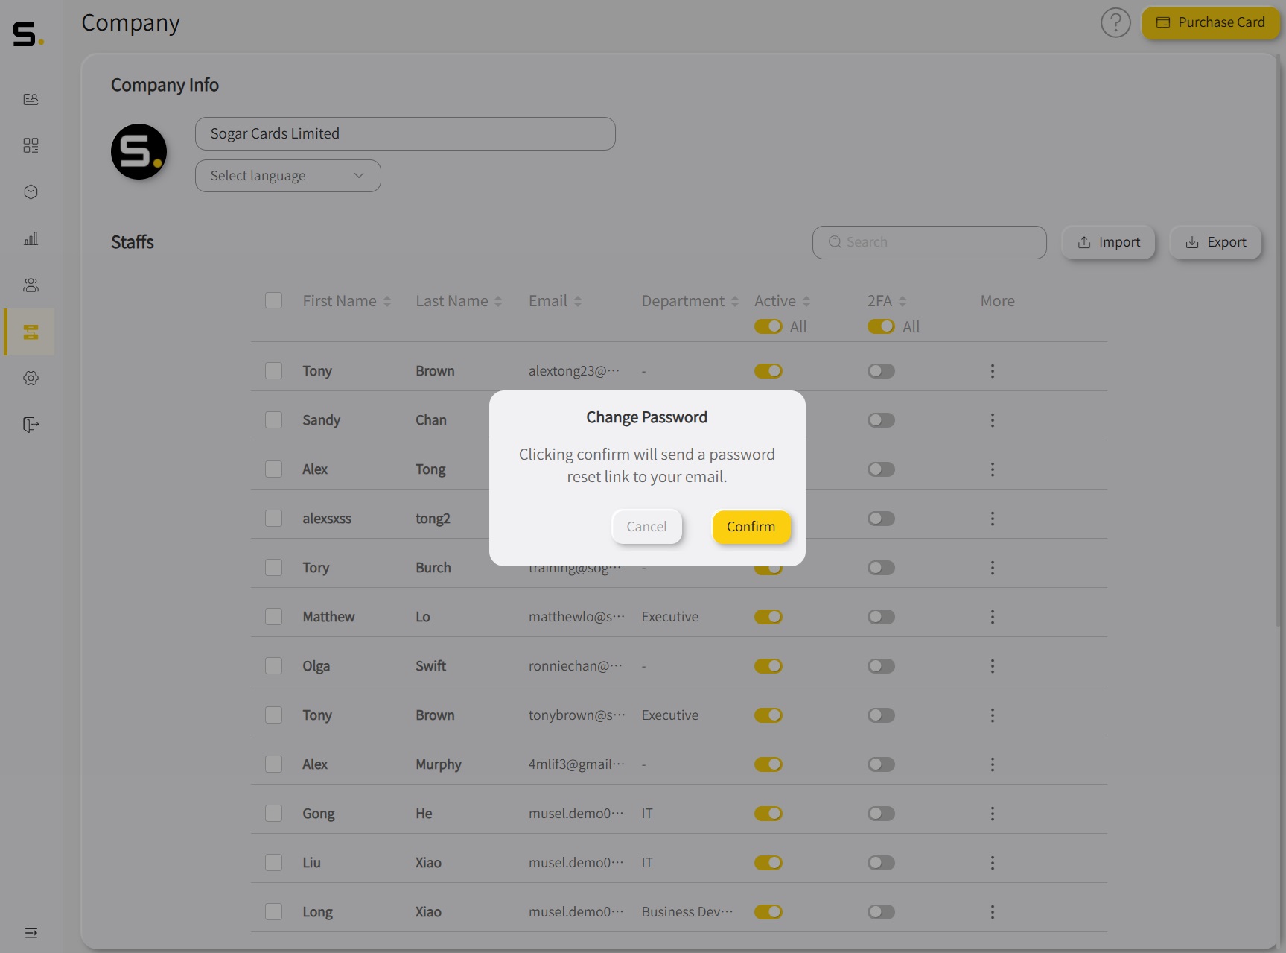Enable 2FA for Gong He

(x=880, y=814)
